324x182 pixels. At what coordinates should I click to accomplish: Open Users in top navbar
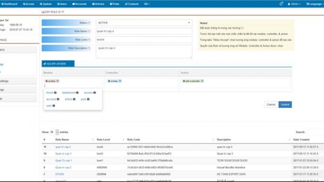[x=62, y=4]
